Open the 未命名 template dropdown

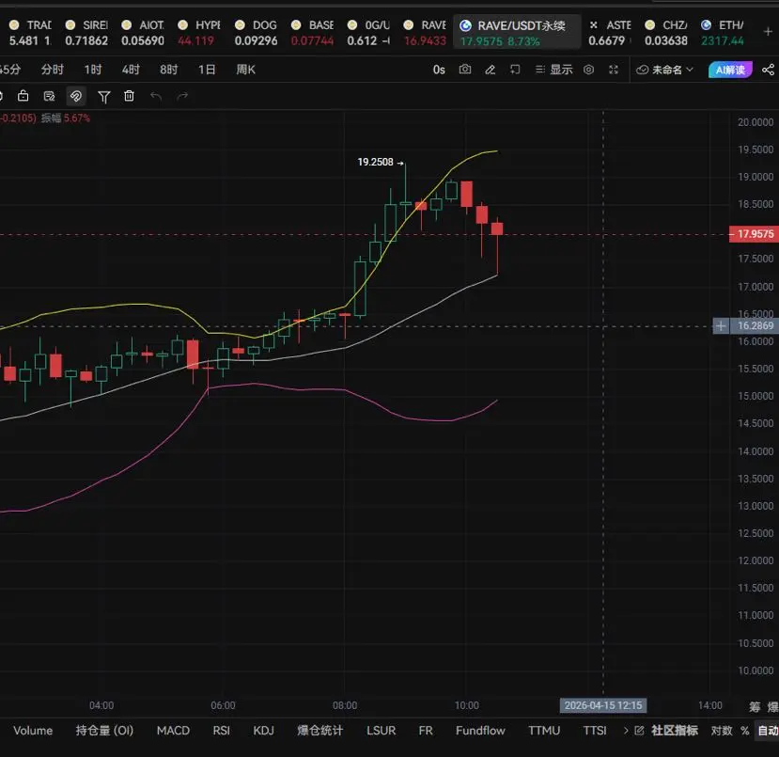click(664, 70)
